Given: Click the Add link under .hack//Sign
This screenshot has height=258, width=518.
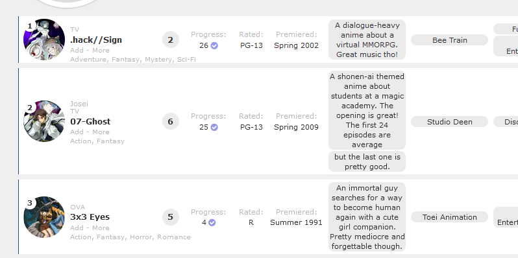Looking at the screenshot, I should (x=77, y=51).
